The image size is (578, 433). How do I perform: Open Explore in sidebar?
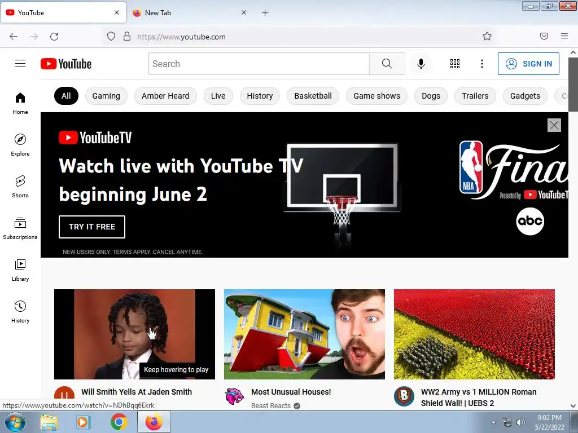click(20, 145)
